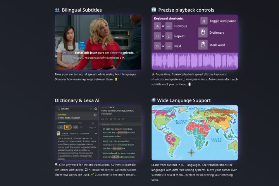Toggle the ignore word circle-slash button
Screen dimensions: 279x186
tap(76, 127)
